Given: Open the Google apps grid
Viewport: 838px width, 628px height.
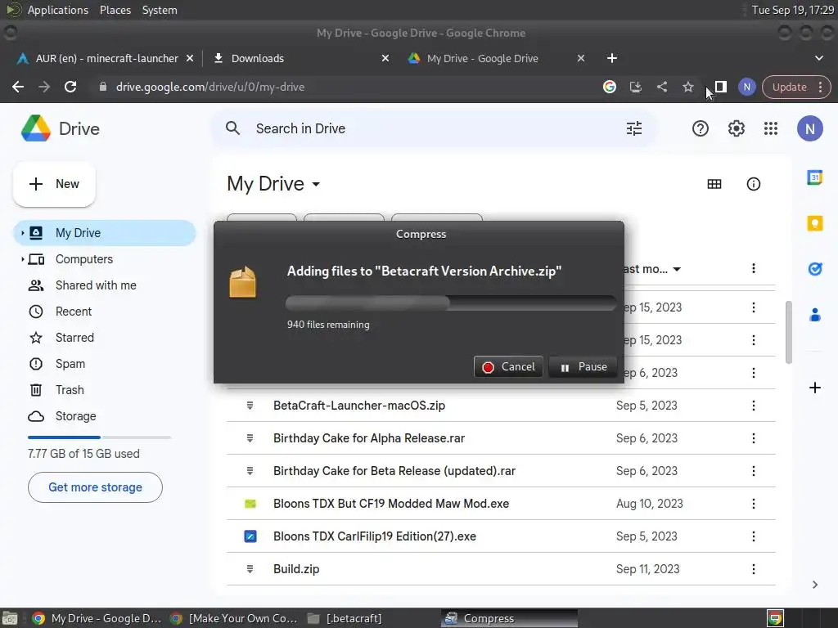Looking at the screenshot, I should [771, 128].
